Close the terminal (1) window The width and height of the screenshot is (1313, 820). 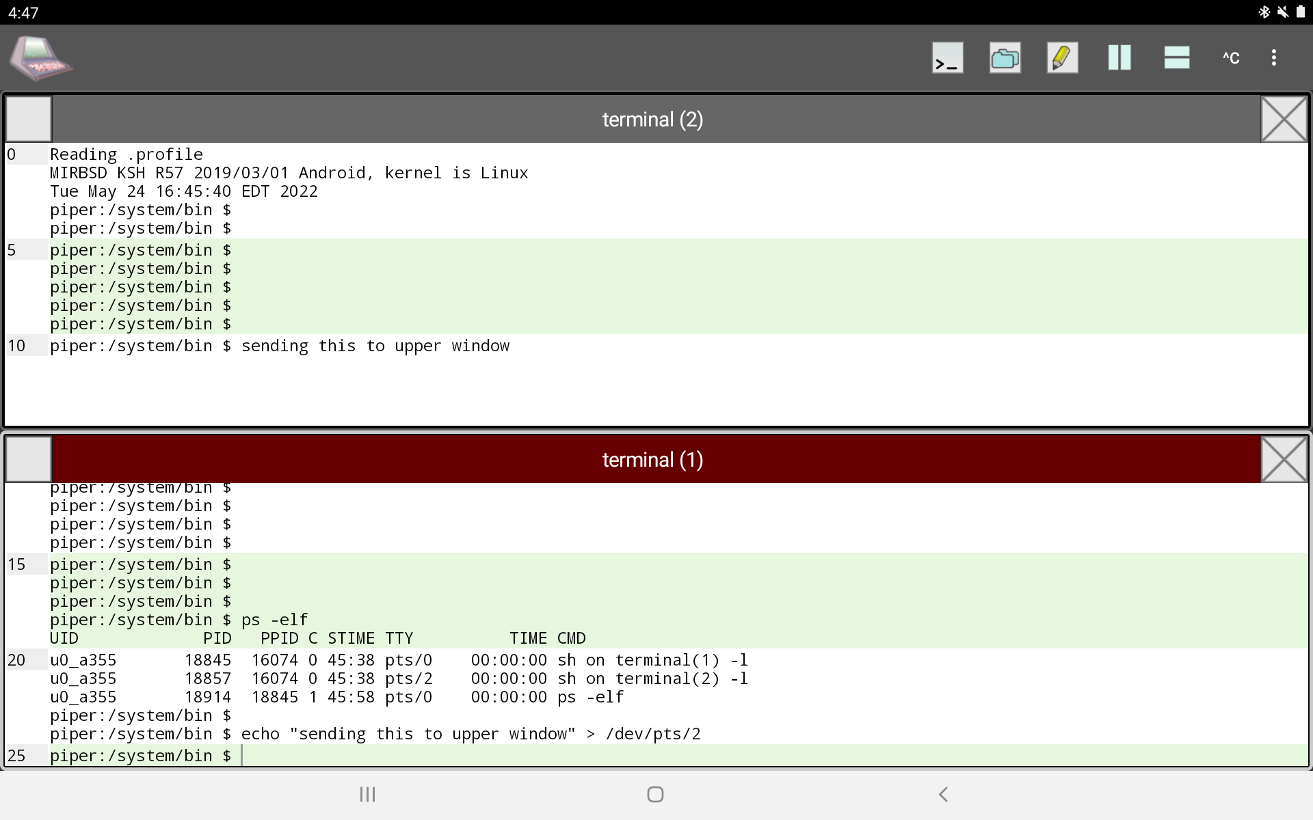click(1284, 459)
